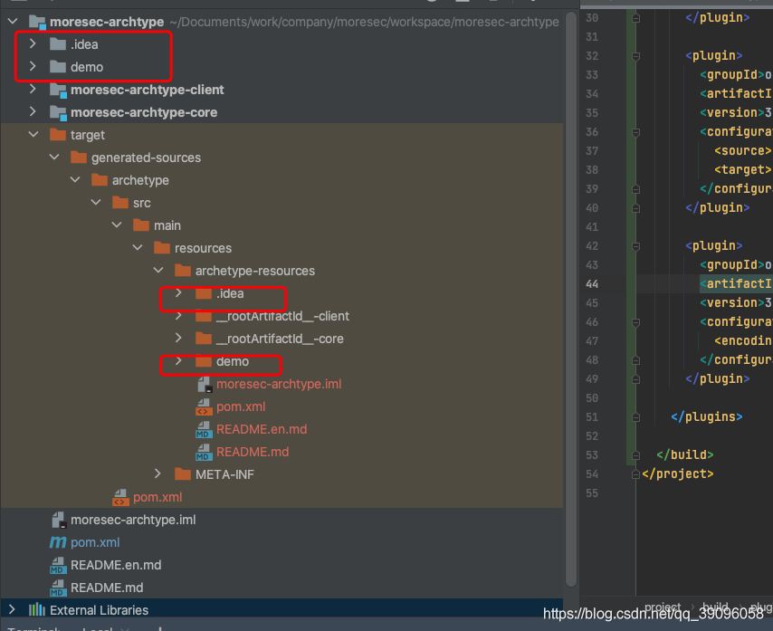Collapse the generated-sources folder
773x631 pixels.
click(x=54, y=157)
